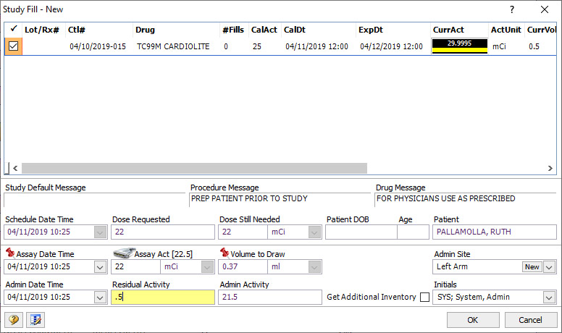Click the CurrAct column header
This screenshot has width=562, height=333.
(x=459, y=30)
